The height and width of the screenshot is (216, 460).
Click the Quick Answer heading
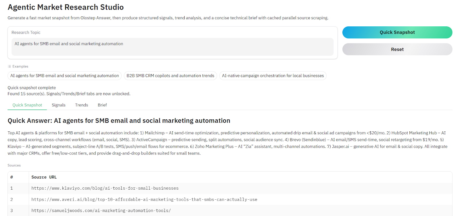pos(119,121)
